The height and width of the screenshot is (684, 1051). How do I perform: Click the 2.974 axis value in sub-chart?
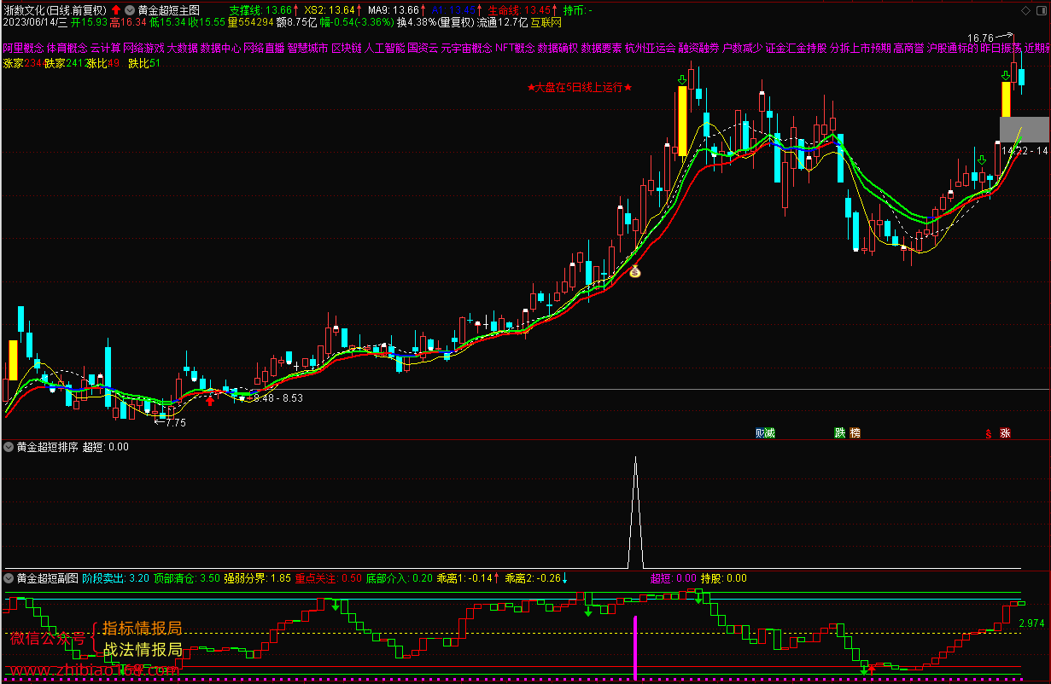point(1031,623)
